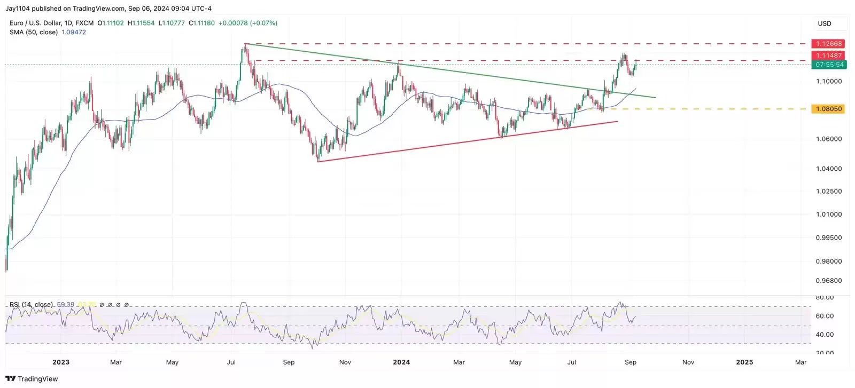
Task: Click the open value O1.11102
Action: 111,23
